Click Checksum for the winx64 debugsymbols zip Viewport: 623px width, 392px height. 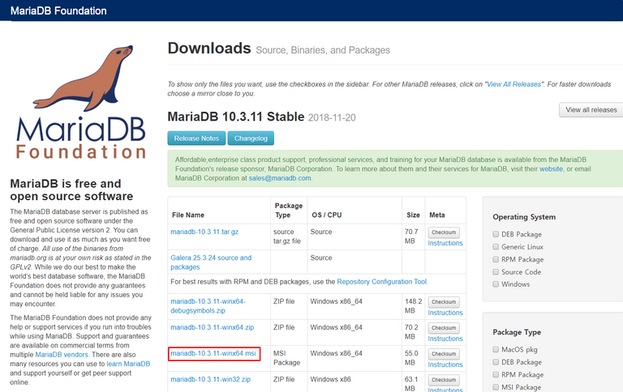click(444, 302)
